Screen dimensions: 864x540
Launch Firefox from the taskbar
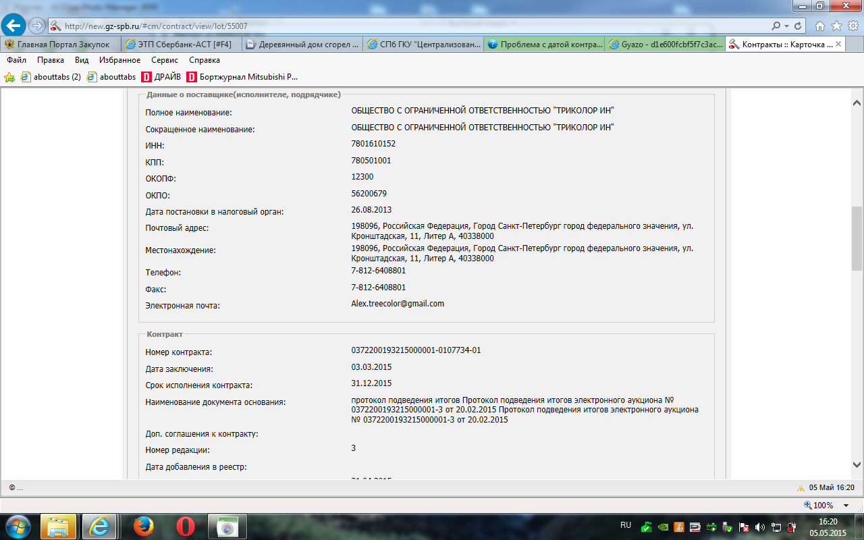click(144, 526)
